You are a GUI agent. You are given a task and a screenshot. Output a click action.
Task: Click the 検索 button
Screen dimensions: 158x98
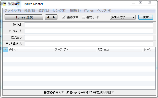[146, 17]
